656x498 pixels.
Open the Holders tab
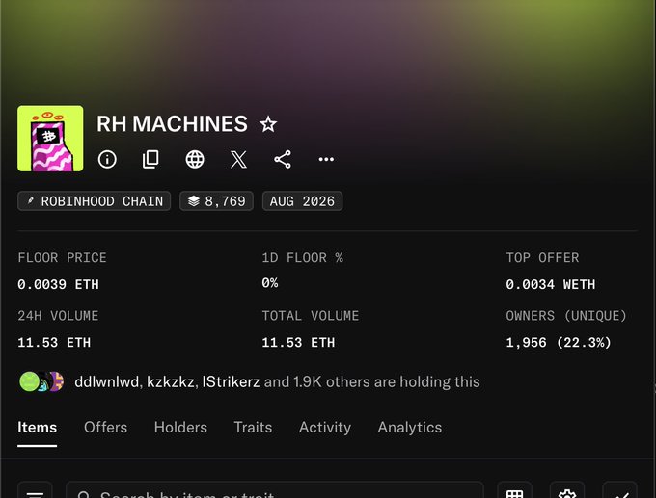coord(180,428)
